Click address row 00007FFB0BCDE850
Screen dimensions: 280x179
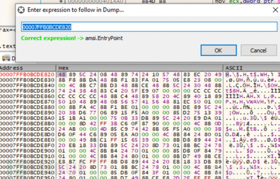point(27,91)
